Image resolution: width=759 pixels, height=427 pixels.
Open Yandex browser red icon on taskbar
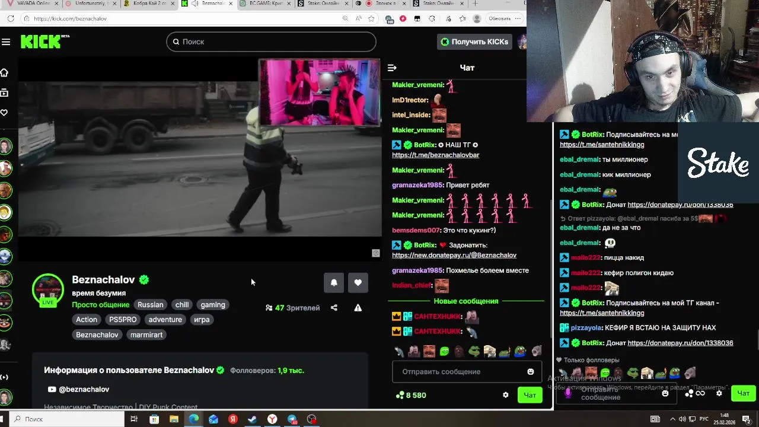pyautogui.click(x=233, y=419)
